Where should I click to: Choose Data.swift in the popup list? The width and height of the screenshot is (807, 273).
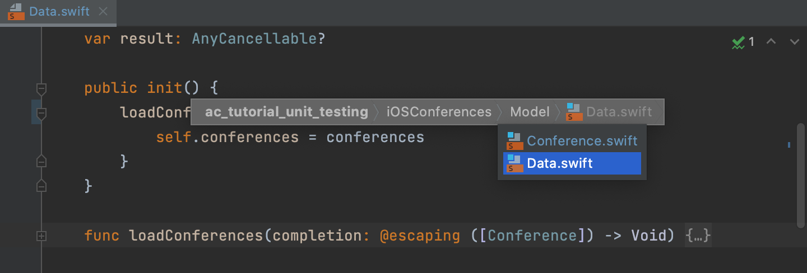559,163
